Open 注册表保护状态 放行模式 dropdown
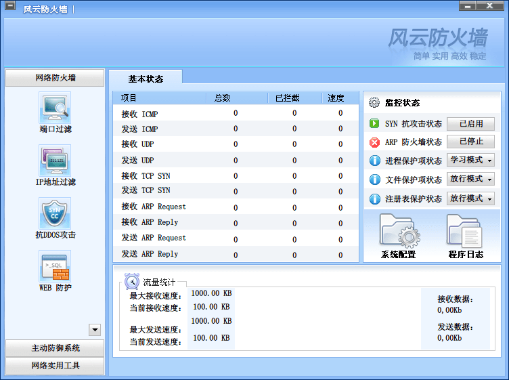509x380 pixels. click(x=471, y=198)
